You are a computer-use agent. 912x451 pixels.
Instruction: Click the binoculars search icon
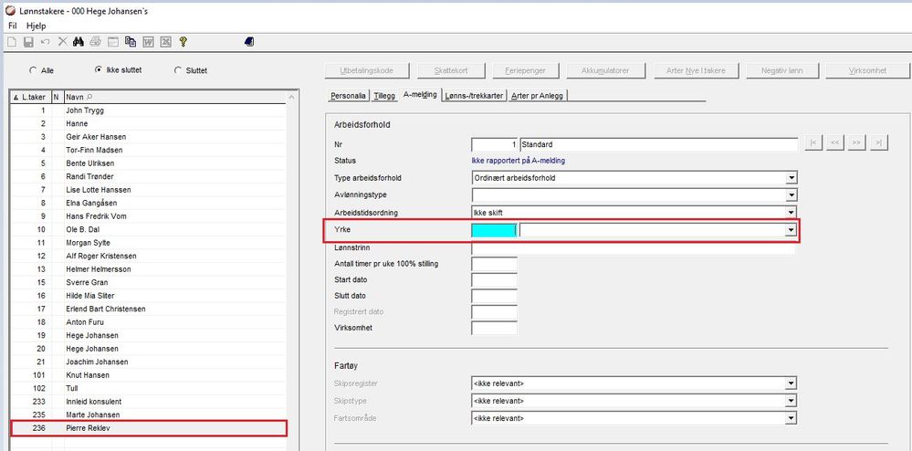[x=79, y=41]
